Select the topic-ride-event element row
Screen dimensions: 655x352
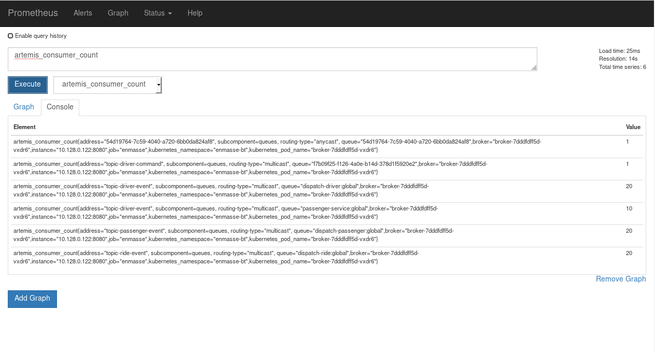(327, 258)
